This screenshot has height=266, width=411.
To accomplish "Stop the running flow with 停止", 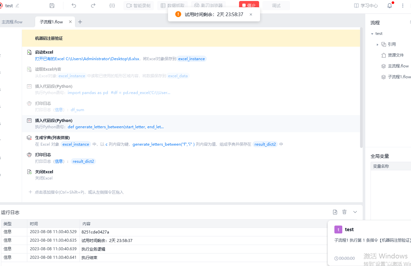I will (249, 6).
